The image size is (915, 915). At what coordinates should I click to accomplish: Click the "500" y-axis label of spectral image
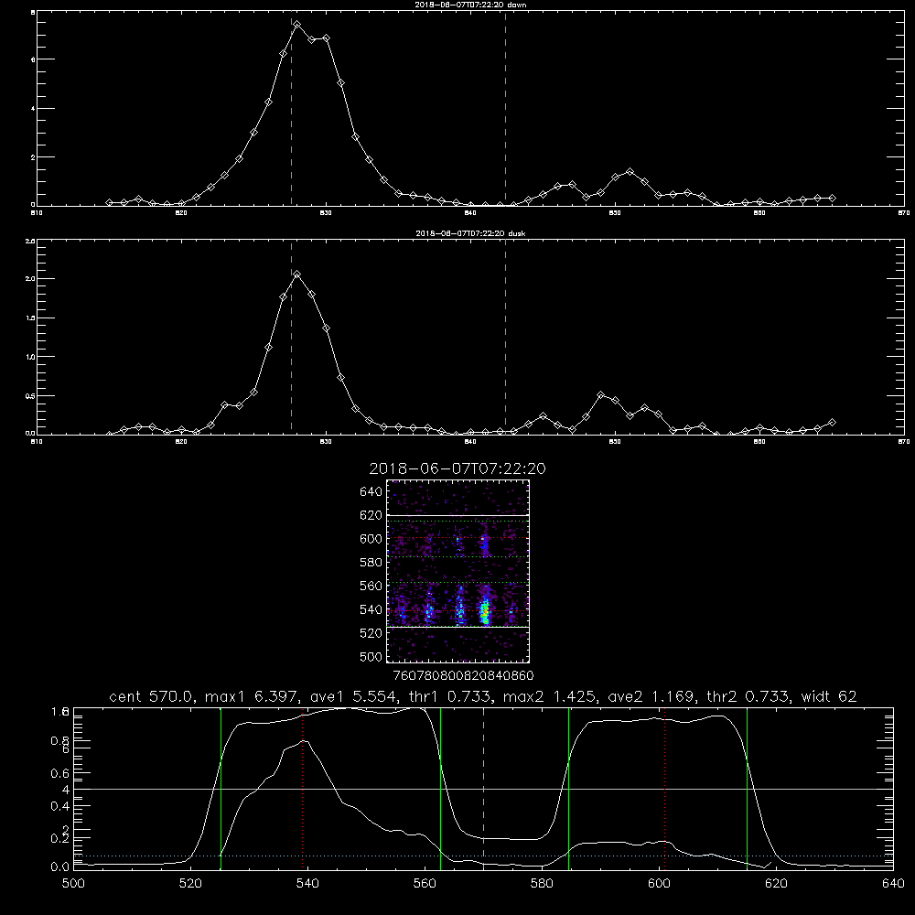coord(371,656)
